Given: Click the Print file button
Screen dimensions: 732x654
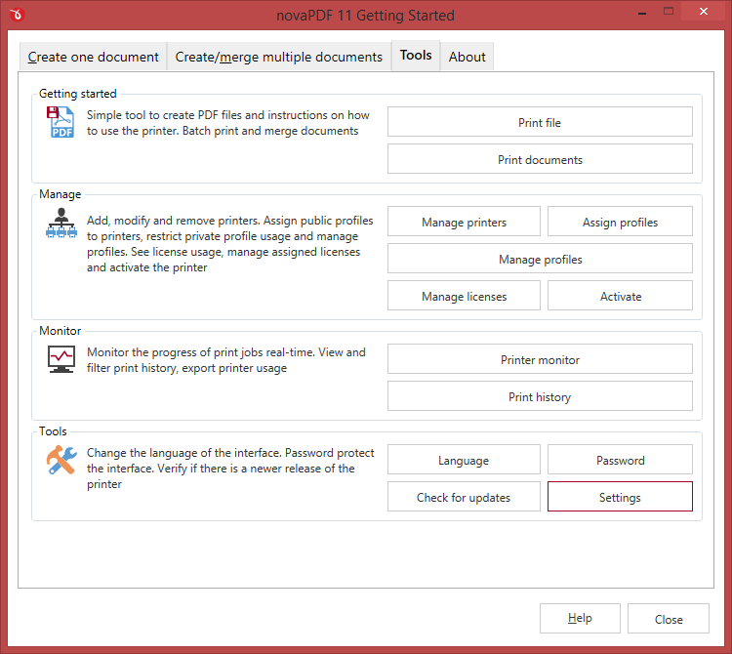Looking at the screenshot, I should tap(540, 122).
